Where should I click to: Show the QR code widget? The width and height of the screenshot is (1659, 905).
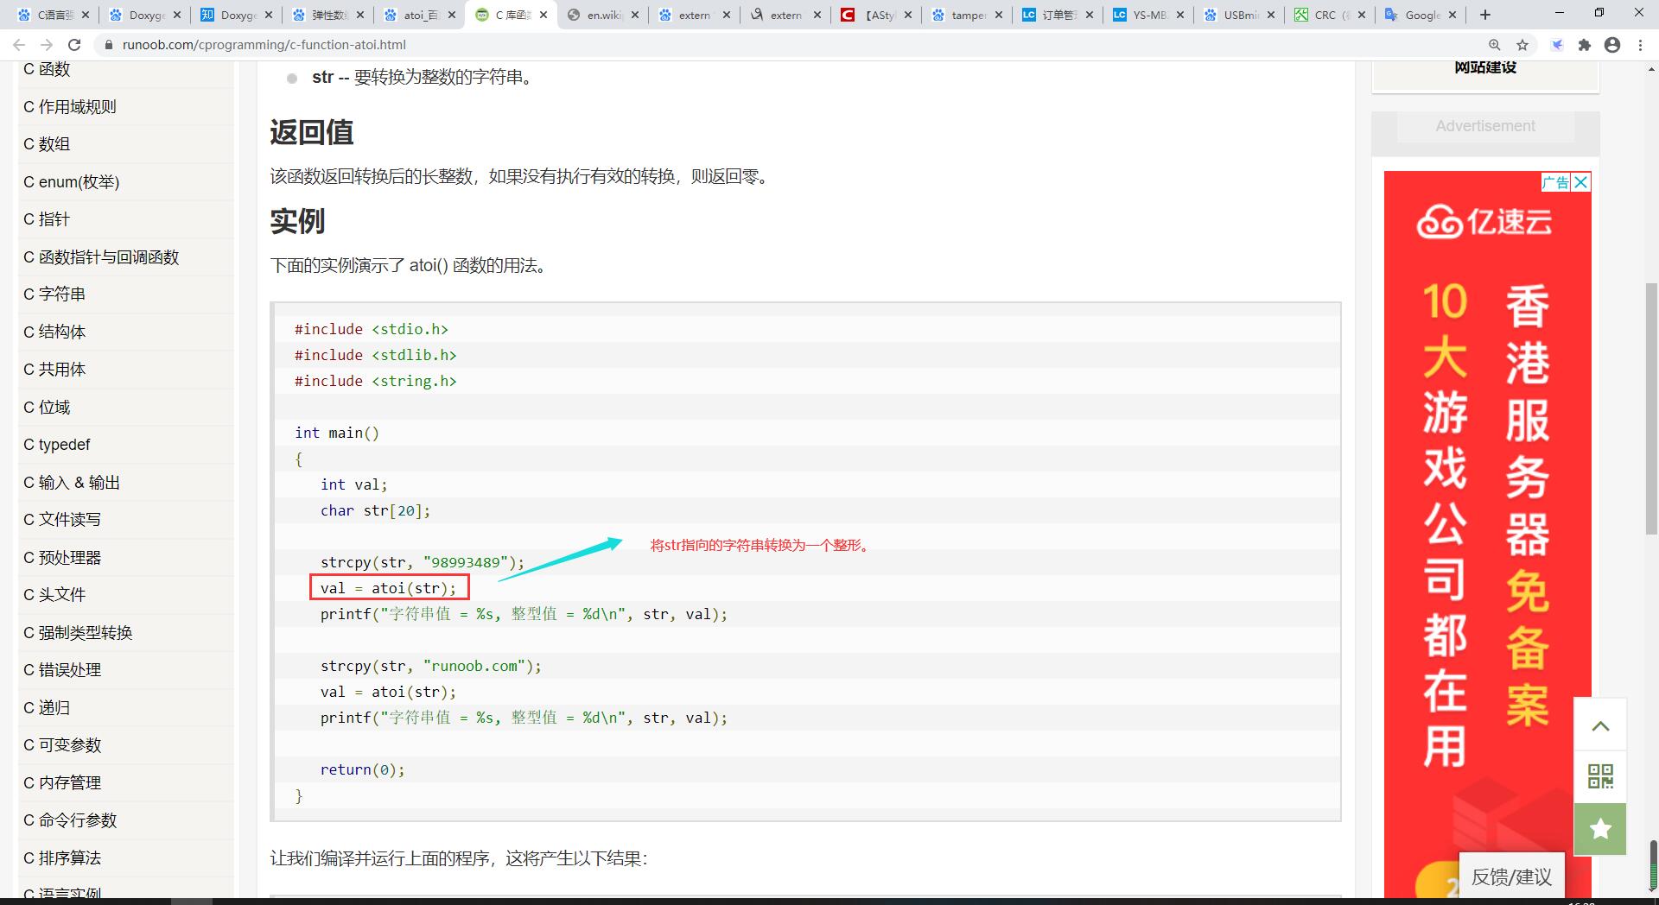1600,775
